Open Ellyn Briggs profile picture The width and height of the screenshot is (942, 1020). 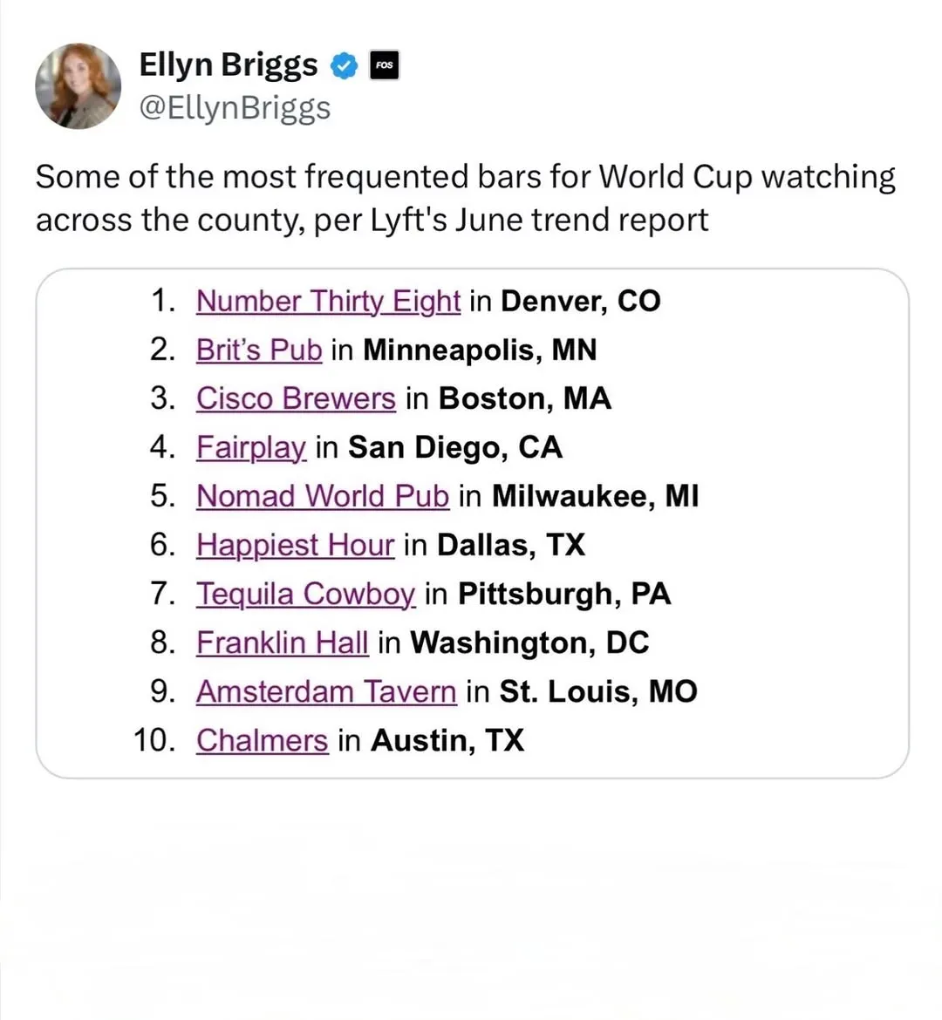tap(78, 85)
